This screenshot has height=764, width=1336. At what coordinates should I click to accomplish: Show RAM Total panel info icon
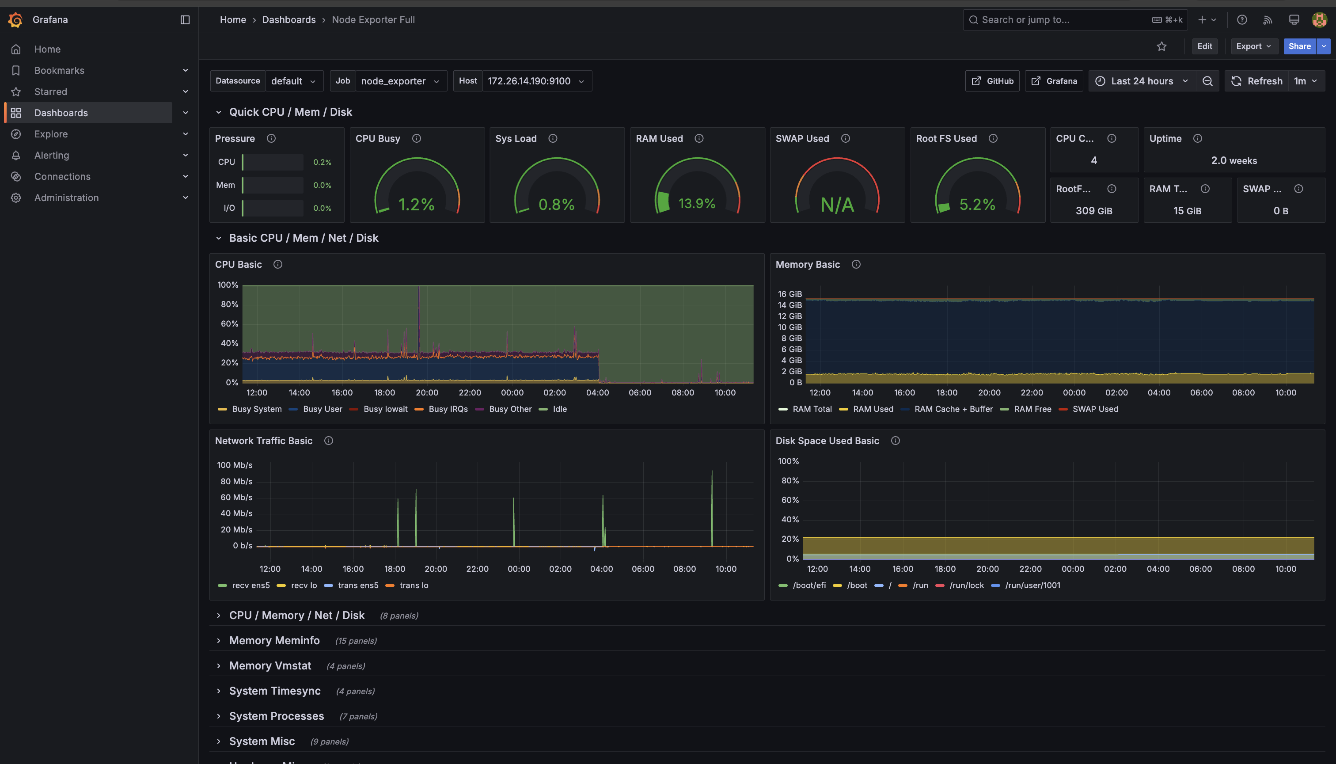1205,189
